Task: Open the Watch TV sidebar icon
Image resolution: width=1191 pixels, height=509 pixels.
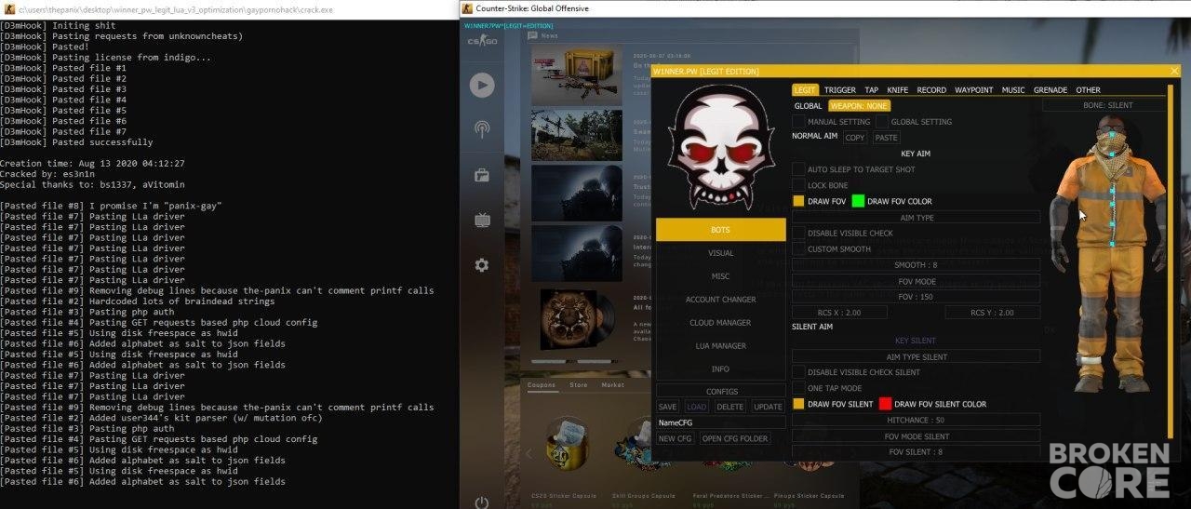Action: 482,221
